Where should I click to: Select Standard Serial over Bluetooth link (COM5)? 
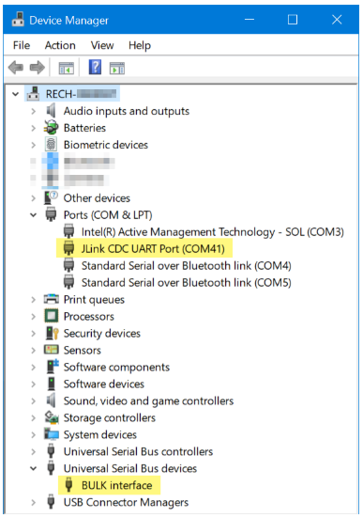pyautogui.click(x=187, y=282)
